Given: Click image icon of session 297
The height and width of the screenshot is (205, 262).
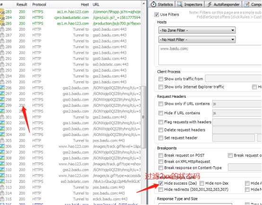Looking at the screenshot, I should (x=2, y=94).
